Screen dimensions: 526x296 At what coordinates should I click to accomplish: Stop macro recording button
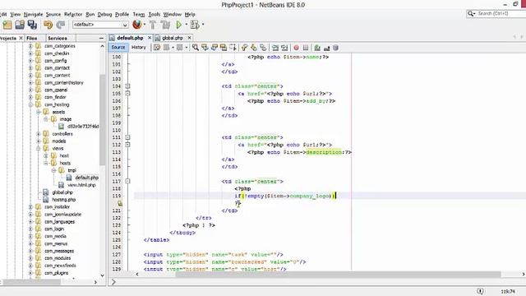pyautogui.click(x=306, y=48)
